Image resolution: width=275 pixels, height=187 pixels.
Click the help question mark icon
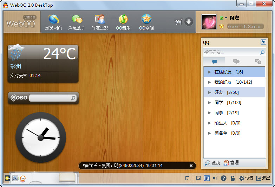click(x=223, y=178)
